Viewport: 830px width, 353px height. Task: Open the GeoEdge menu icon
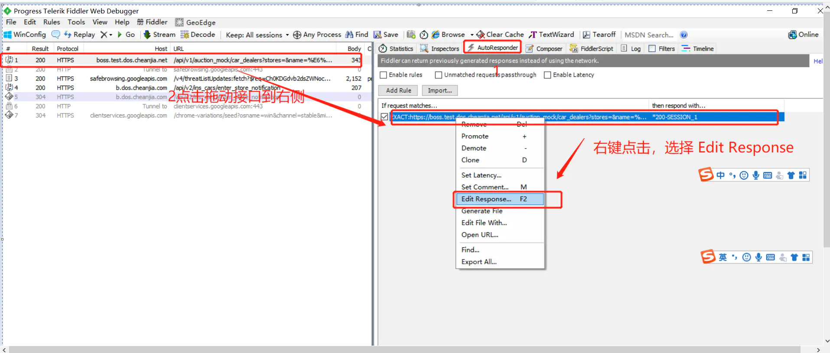pos(179,22)
